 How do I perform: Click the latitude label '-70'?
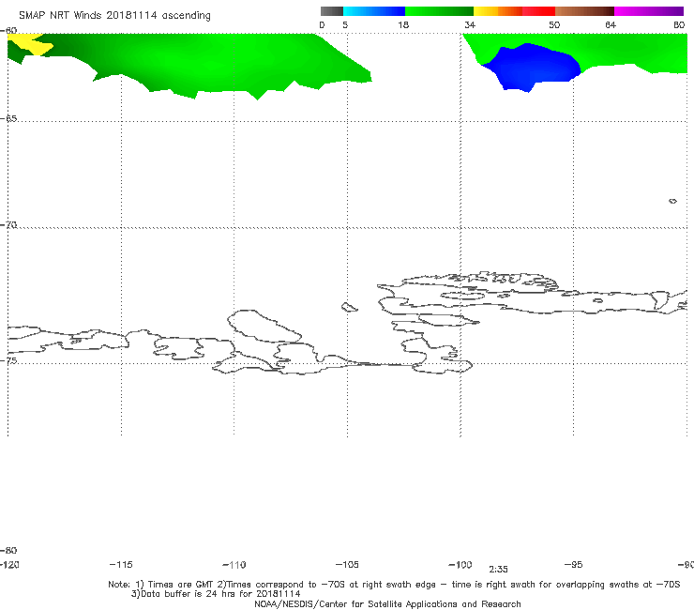8,225
